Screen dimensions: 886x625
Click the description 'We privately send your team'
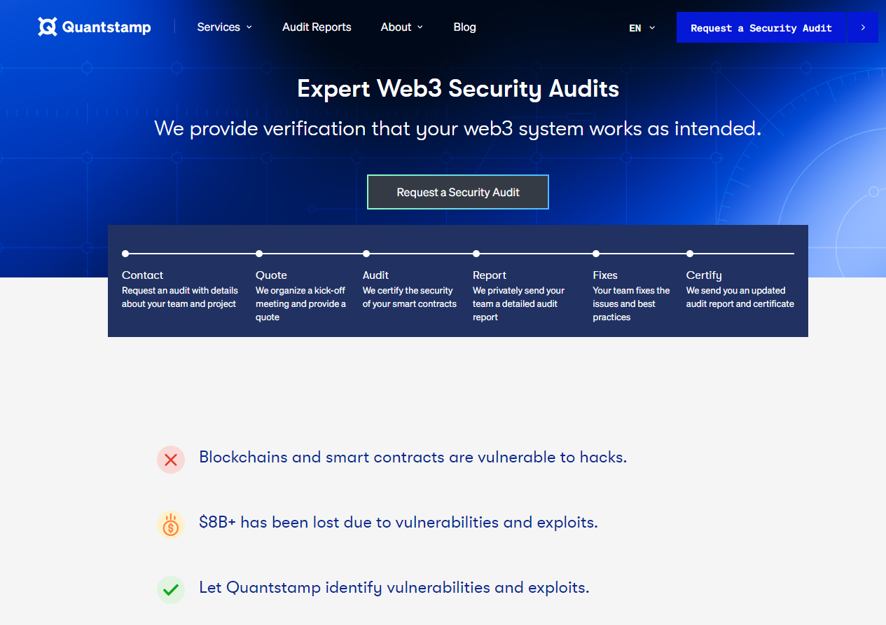click(518, 304)
